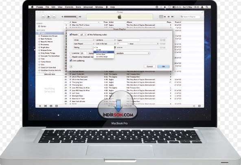Click the plus button on the Rating rule
The width and height of the screenshot is (241, 165).
tap(164, 48)
